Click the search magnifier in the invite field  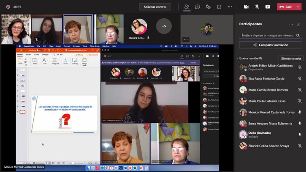pyautogui.click(x=298, y=36)
